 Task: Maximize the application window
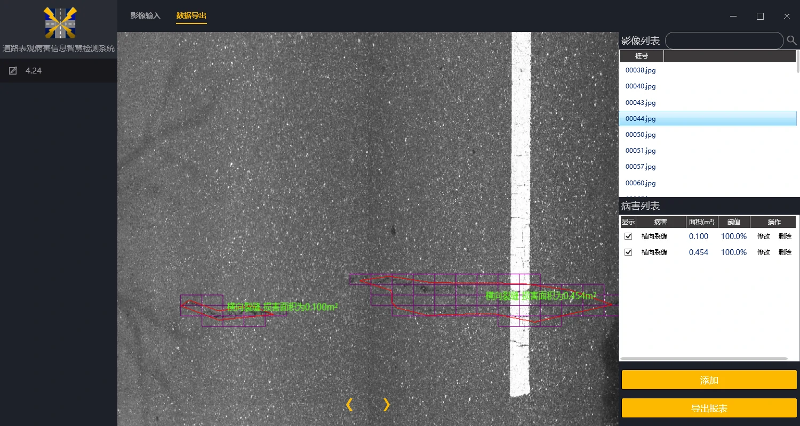(x=760, y=17)
